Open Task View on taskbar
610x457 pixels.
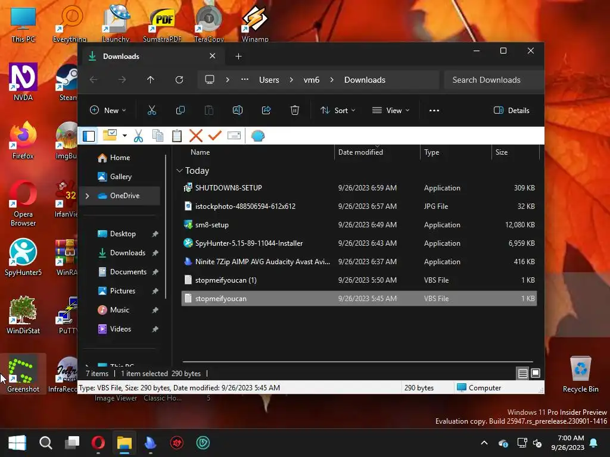tap(72, 443)
